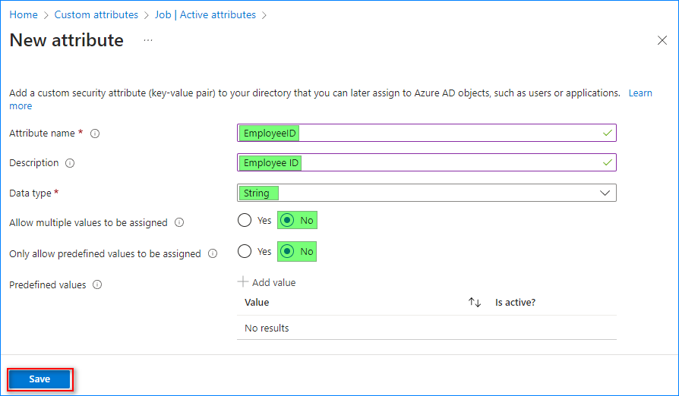Select Yes for Allow multiple values
Image resolution: width=679 pixels, height=396 pixels.
(245, 221)
